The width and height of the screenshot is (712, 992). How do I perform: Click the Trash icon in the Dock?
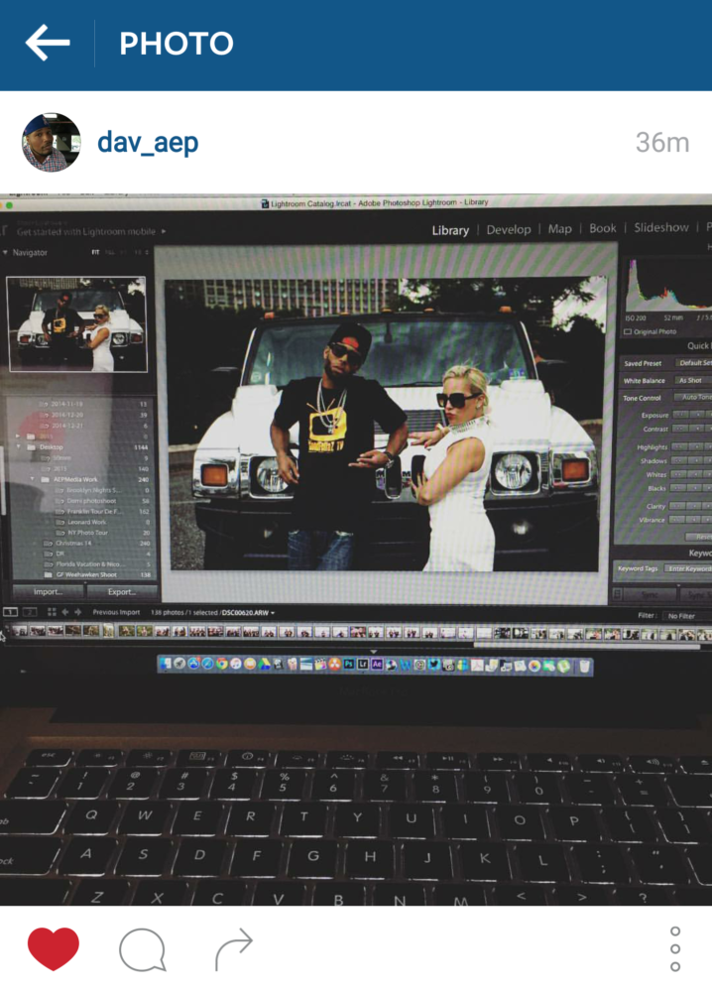pos(585,665)
